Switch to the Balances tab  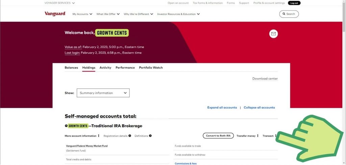[x=71, y=68]
